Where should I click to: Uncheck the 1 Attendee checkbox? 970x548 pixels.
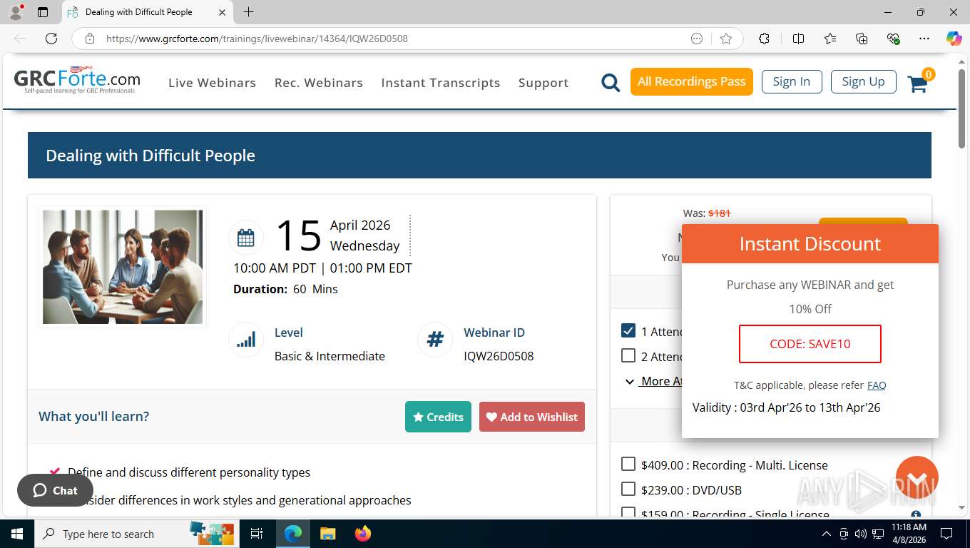(x=628, y=330)
